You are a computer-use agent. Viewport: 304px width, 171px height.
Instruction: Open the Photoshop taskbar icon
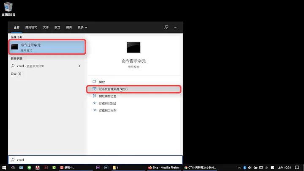pos(106,168)
